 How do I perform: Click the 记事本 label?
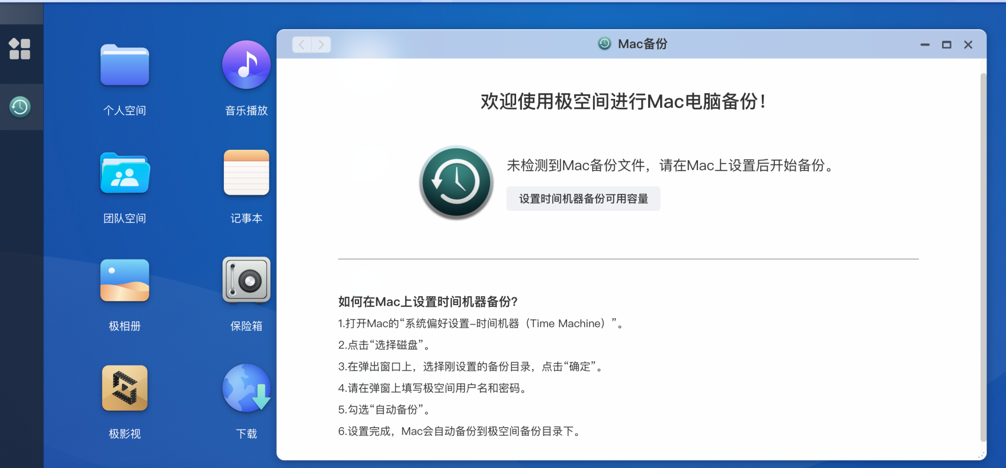246,218
